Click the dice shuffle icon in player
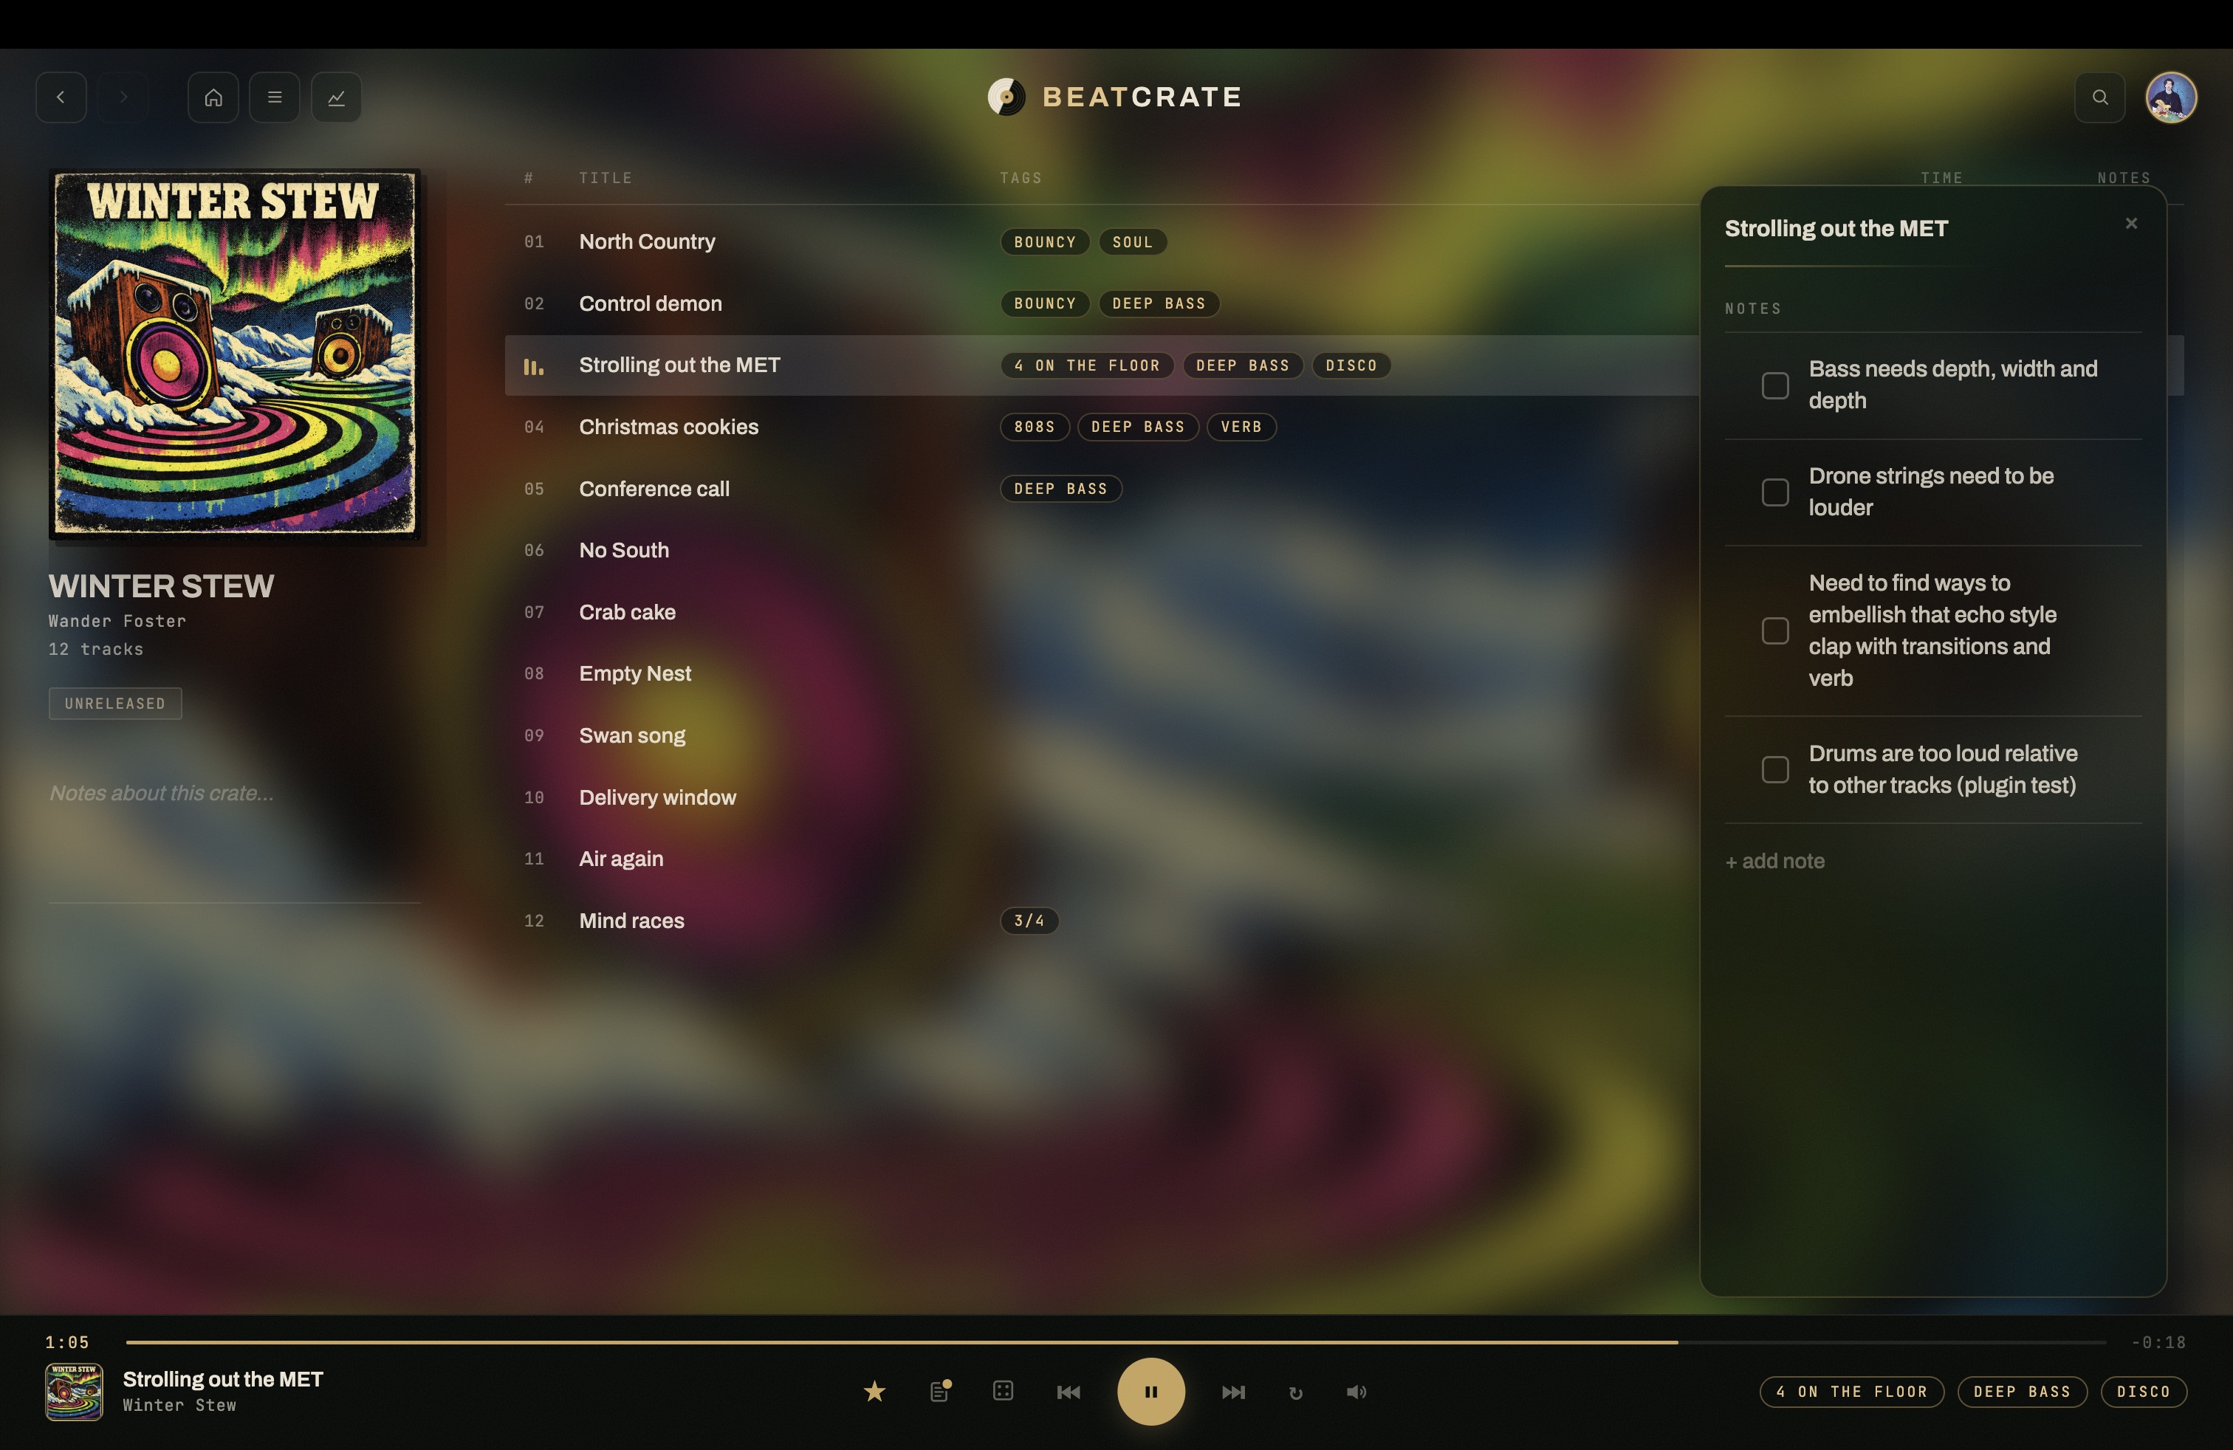This screenshot has width=2233, height=1450. [x=1003, y=1391]
